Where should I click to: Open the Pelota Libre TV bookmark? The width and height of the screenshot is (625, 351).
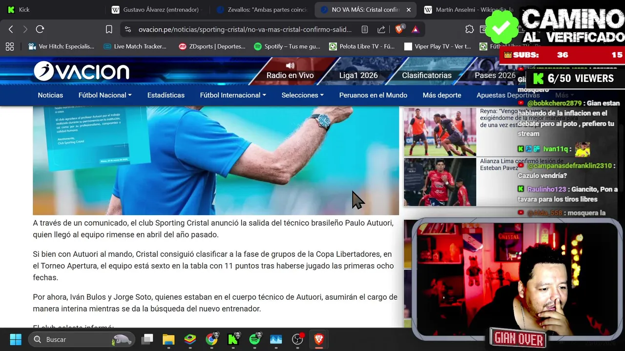(x=362, y=46)
